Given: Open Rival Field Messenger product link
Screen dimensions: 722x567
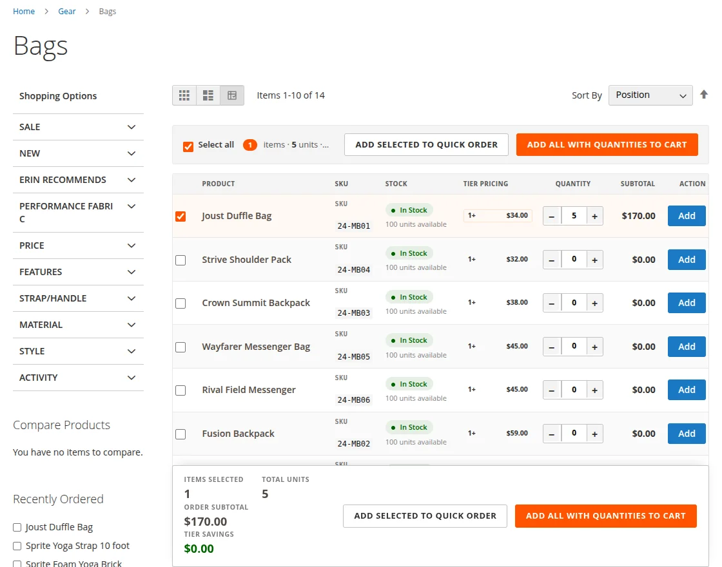Looking at the screenshot, I should [x=249, y=390].
